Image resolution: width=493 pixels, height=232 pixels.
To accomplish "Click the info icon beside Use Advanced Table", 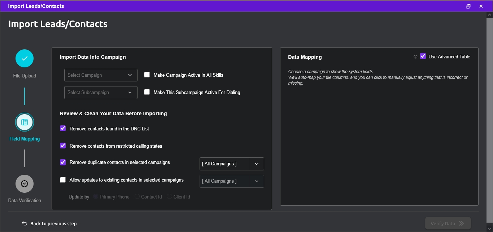I will point(415,57).
